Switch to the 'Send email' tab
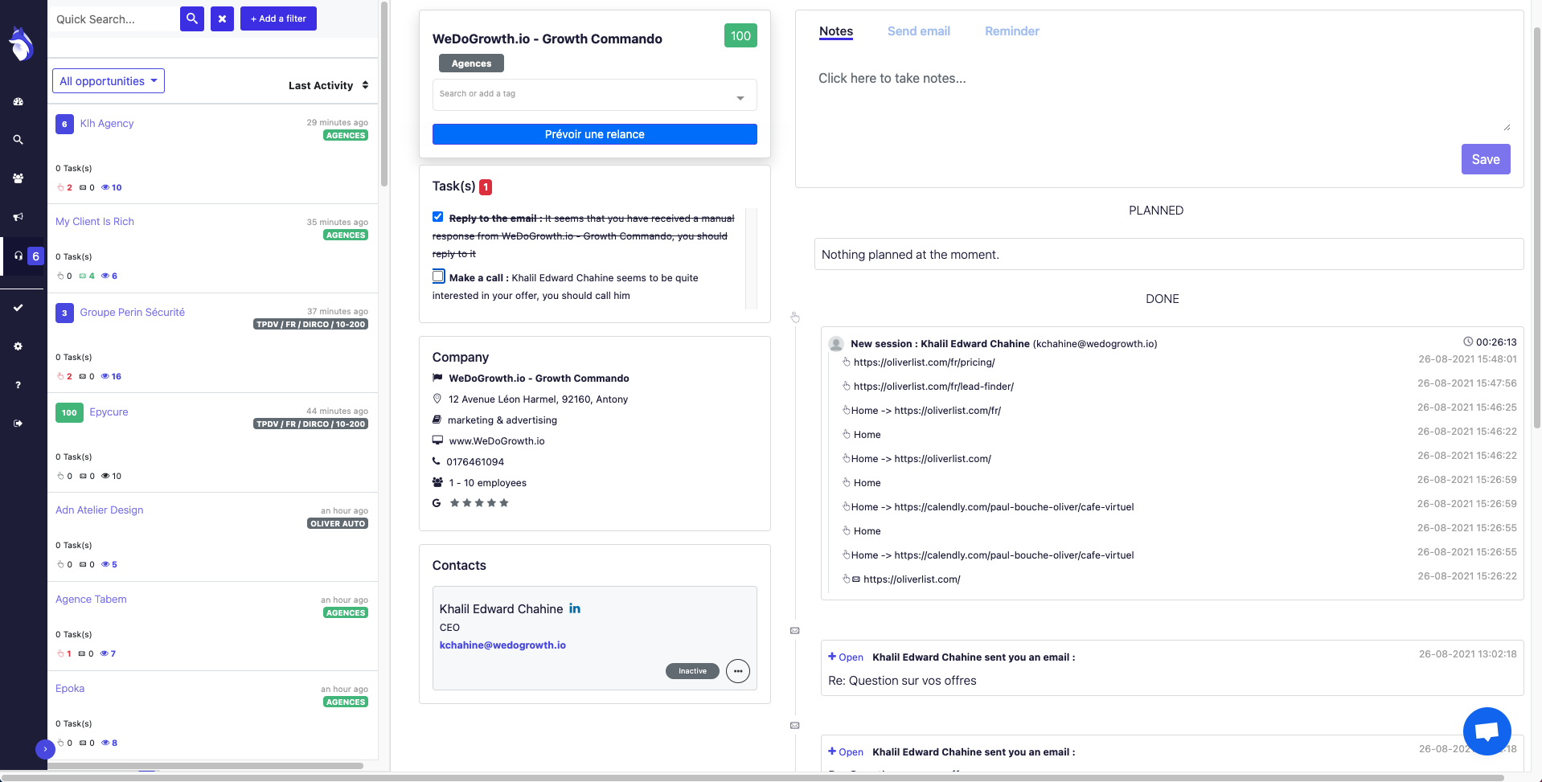The width and height of the screenshot is (1542, 782). (x=918, y=31)
